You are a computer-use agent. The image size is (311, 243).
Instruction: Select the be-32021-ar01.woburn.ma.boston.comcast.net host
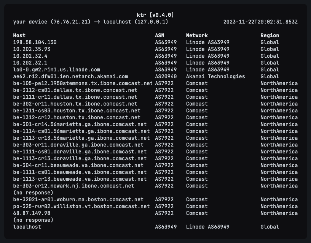pyautogui.click(x=78, y=199)
